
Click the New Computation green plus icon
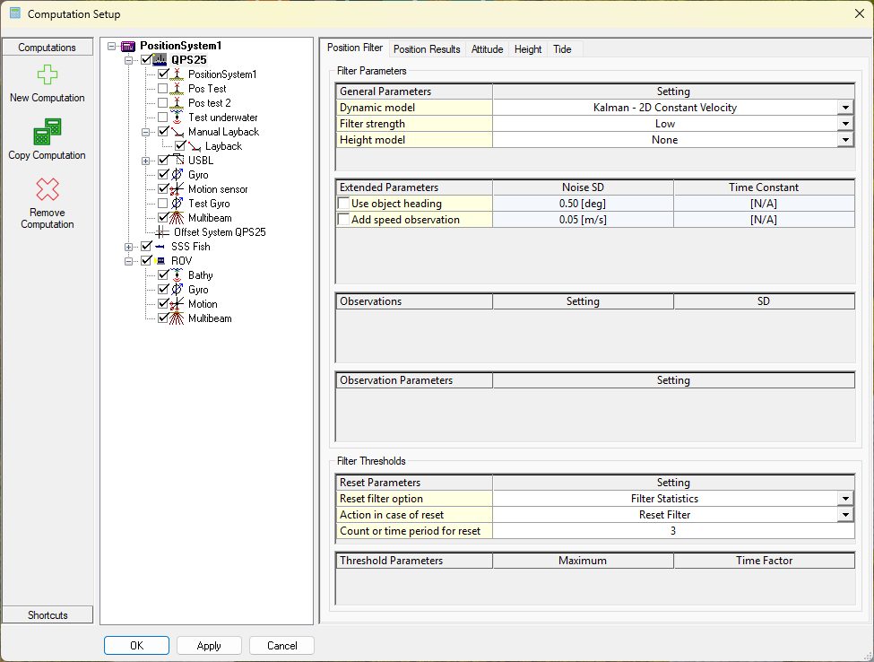[x=47, y=75]
